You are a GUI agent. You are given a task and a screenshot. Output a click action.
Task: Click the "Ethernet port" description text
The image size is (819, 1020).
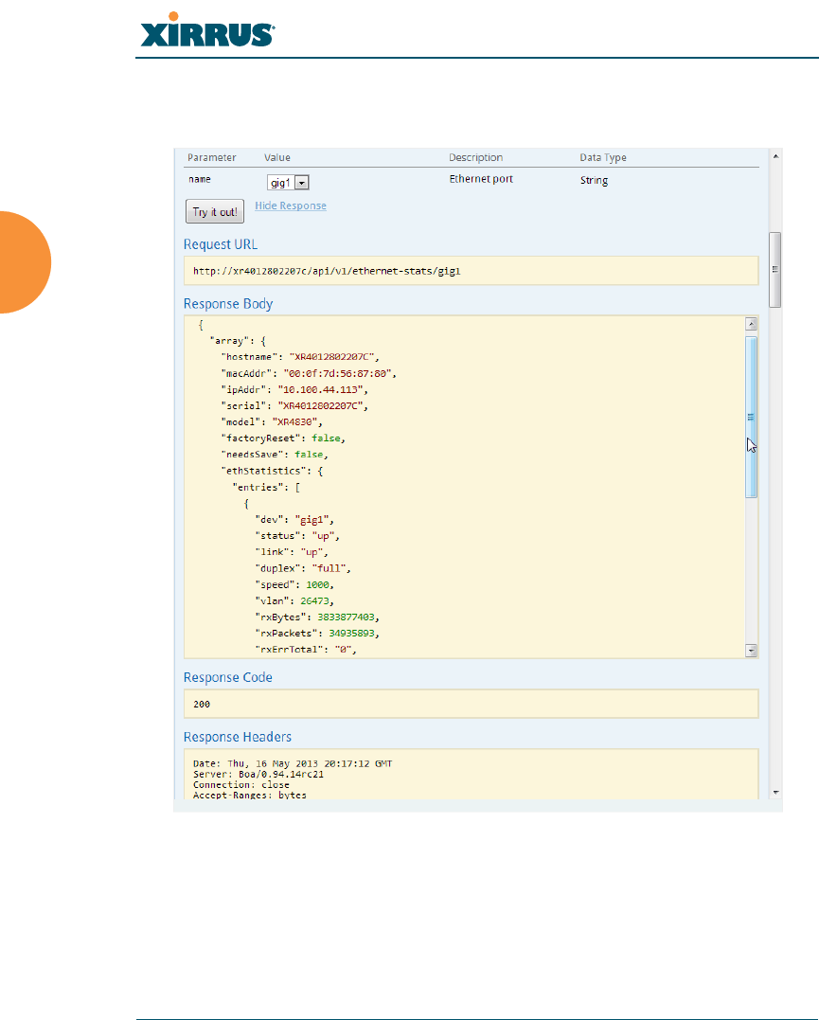coord(481,179)
